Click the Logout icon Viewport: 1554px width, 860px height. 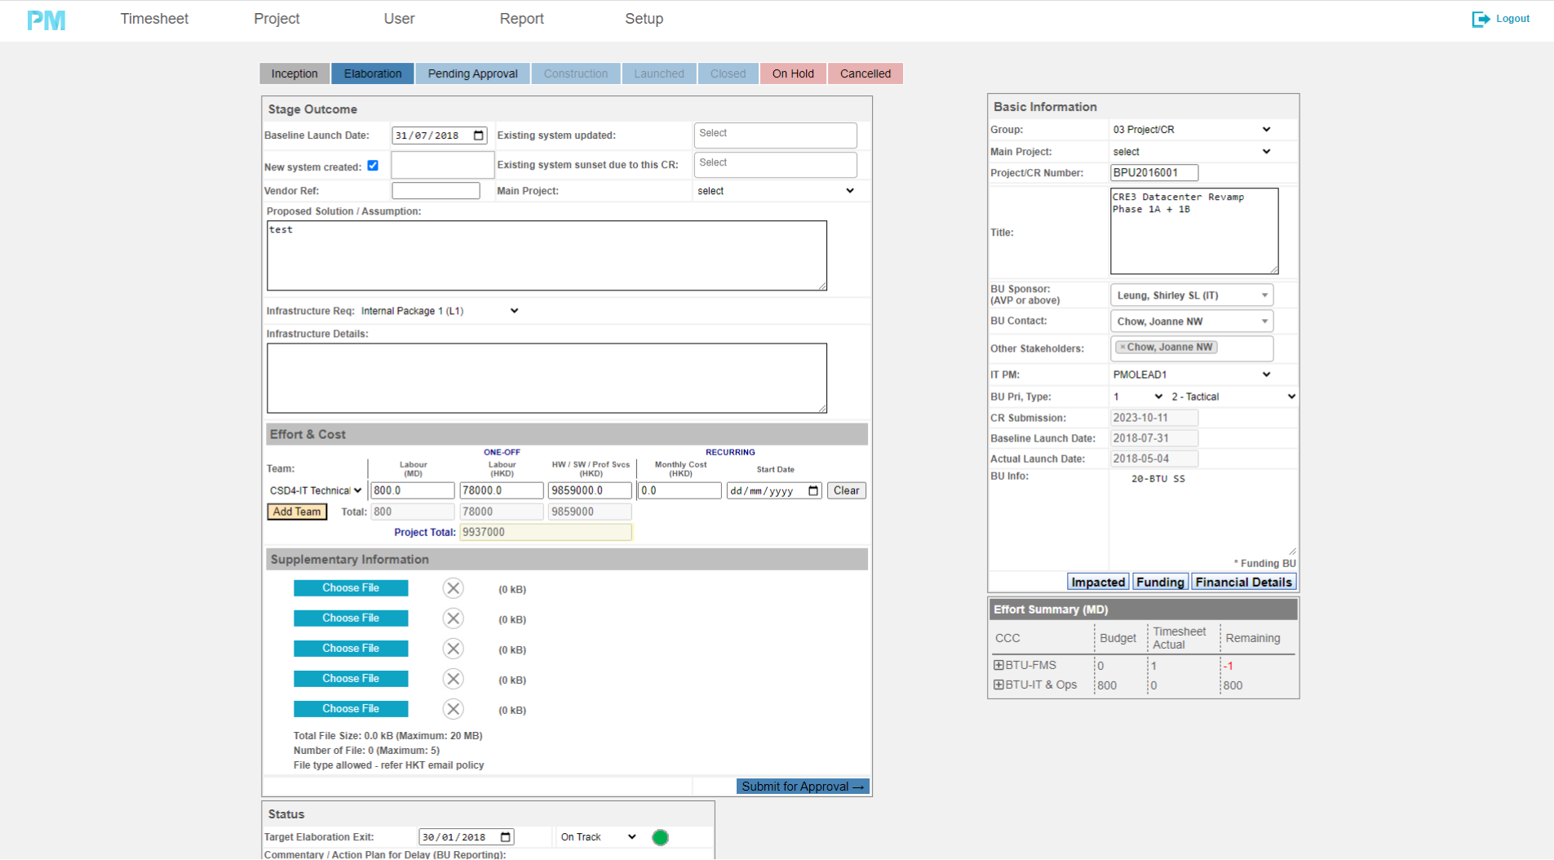click(1480, 19)
